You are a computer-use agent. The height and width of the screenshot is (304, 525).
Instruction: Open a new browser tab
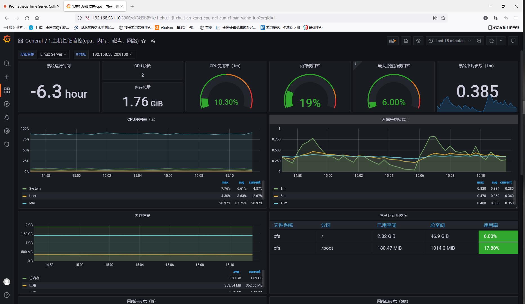(132, 6)
